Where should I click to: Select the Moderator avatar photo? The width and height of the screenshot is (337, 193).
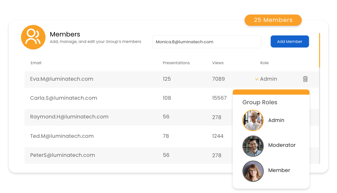coord(253,146)
